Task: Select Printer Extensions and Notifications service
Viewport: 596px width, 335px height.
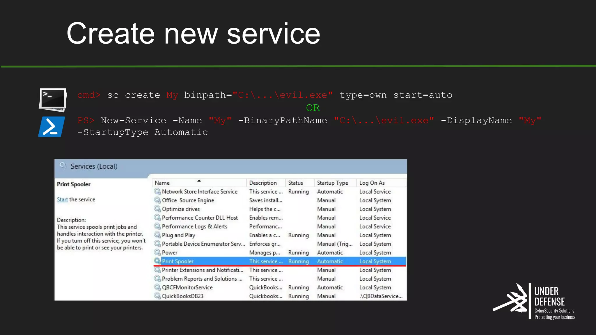Action: (x=203, y=270)
